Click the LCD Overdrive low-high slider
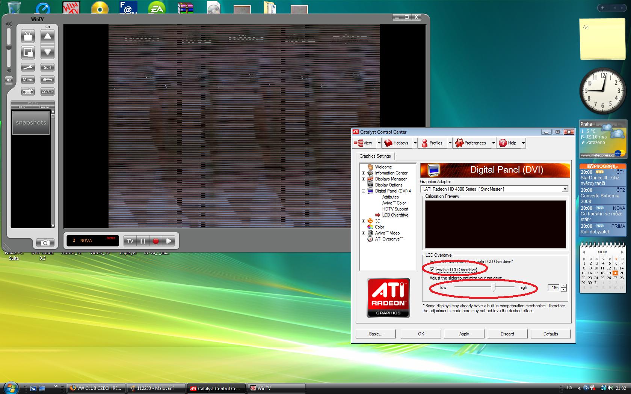The width and height of the screenshot is (631, 394). click(494, 287)
